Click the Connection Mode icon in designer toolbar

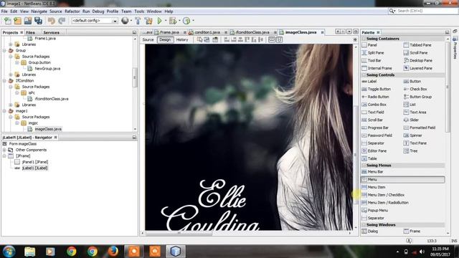pos(207,39)
